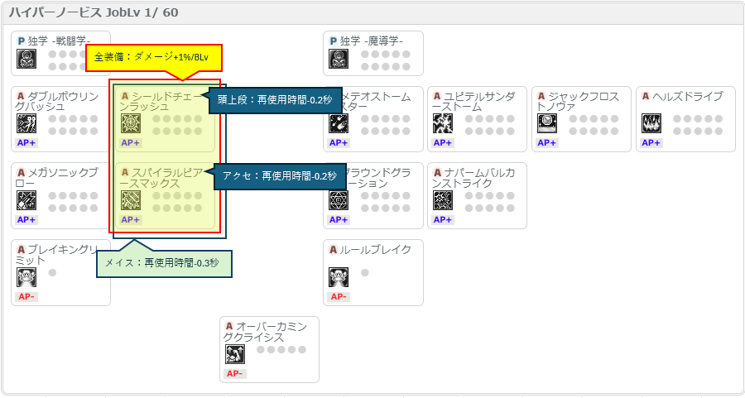Set ルールブレイク level dot

tap(365, 272)
